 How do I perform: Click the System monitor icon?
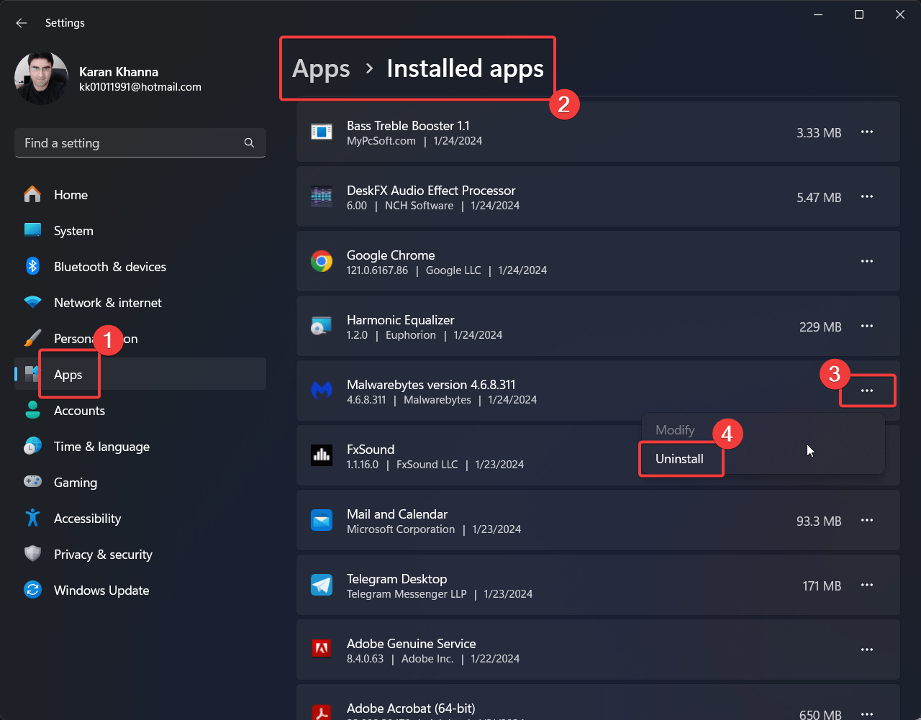(x=32, y=230)
